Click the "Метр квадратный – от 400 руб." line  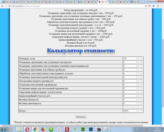click(x=81, y=10)
